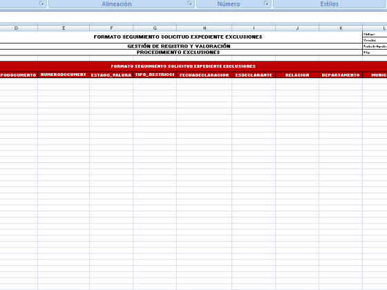Click the black title 'FORMATO SEGUIMIENTO SOLICITUD EXPEDIENTE EXCLUSIONES'
The image size is (387, 290).
pyautogui.click(x=178, y=37)
